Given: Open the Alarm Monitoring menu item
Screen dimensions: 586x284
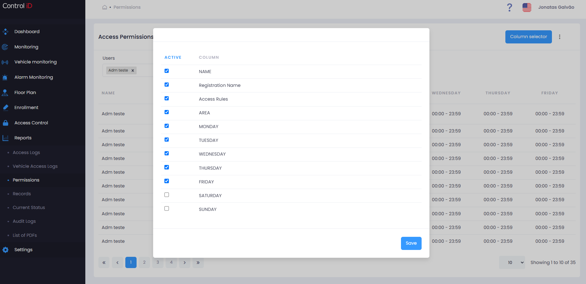Looking at the screenshot, I should pos(34,77).
